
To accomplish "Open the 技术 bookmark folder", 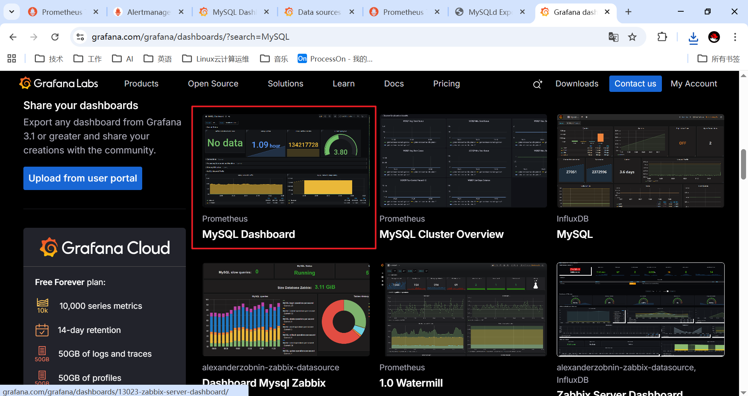I will pyautogui.click(x=49, y=59).
